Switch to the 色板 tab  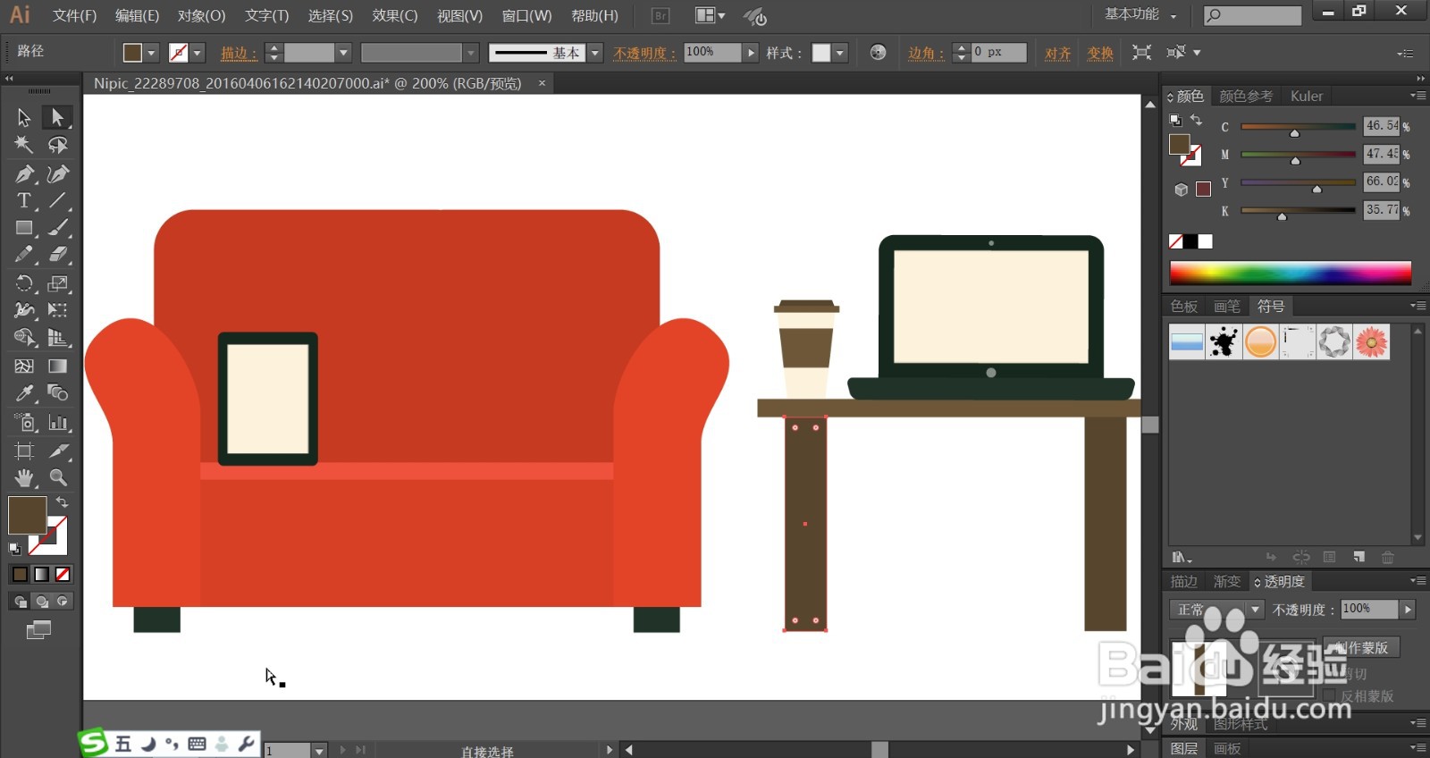[1184, 307]
